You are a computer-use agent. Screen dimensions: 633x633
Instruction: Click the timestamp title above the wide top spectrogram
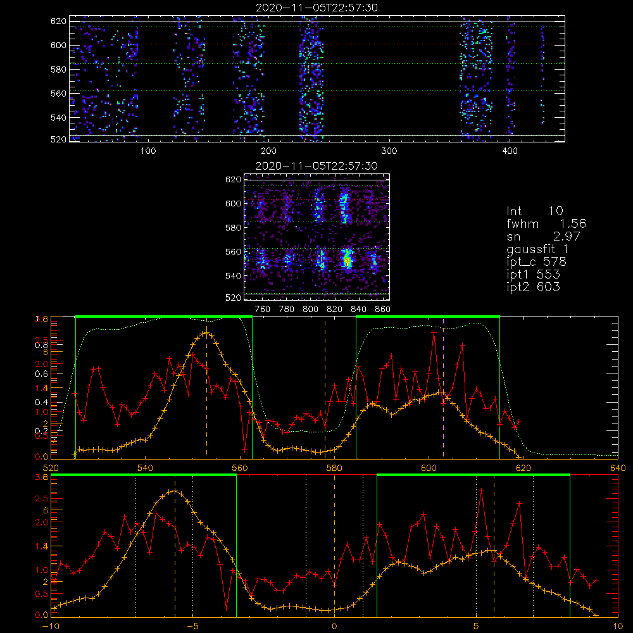pyautogui.click(x=316, y=8)
